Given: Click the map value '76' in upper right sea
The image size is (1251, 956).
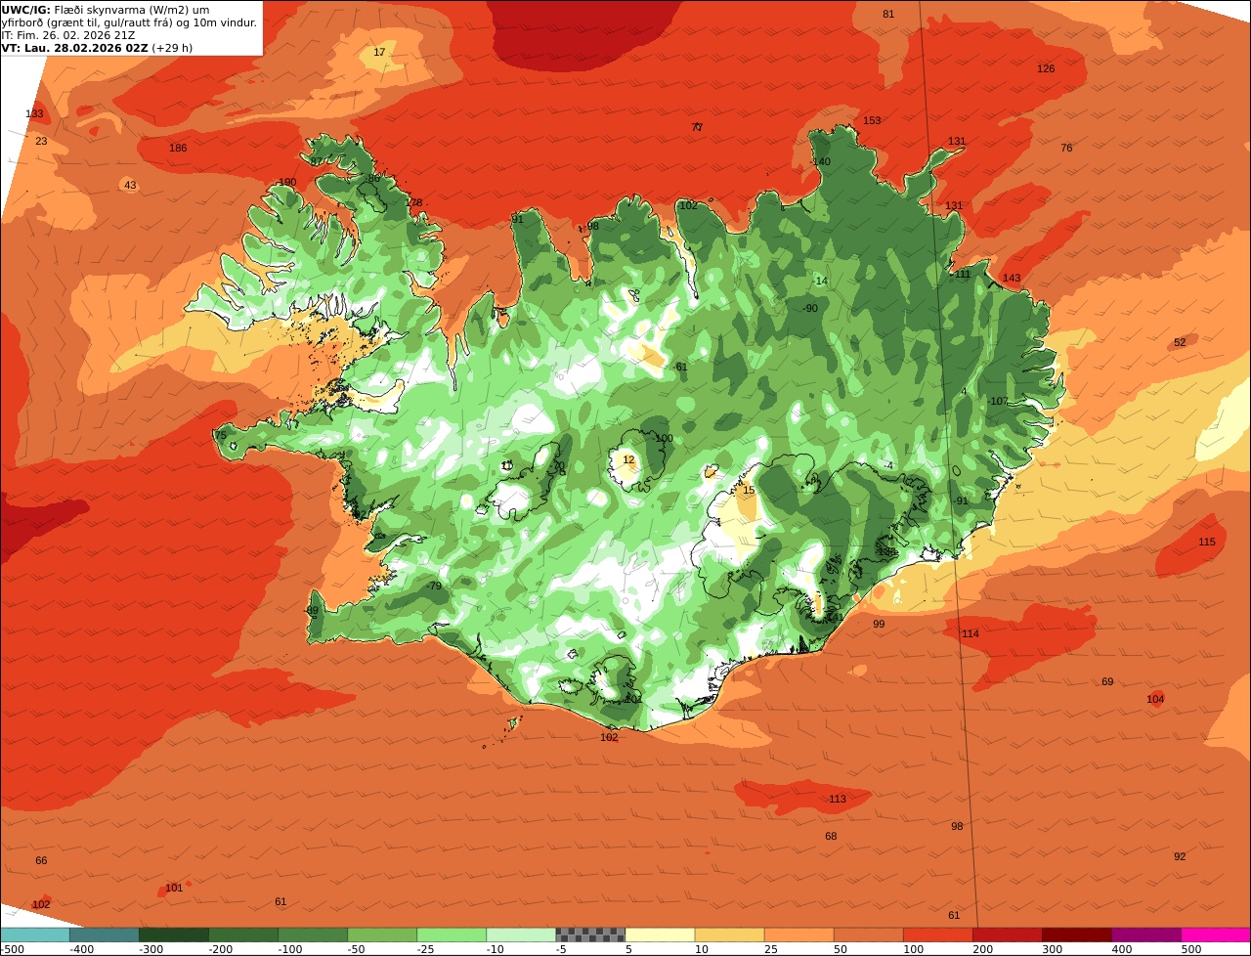Looking at the screenshot, I should point(1066,149).
